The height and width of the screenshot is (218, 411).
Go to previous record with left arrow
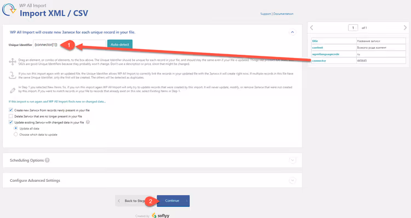[x=311, y=27]
